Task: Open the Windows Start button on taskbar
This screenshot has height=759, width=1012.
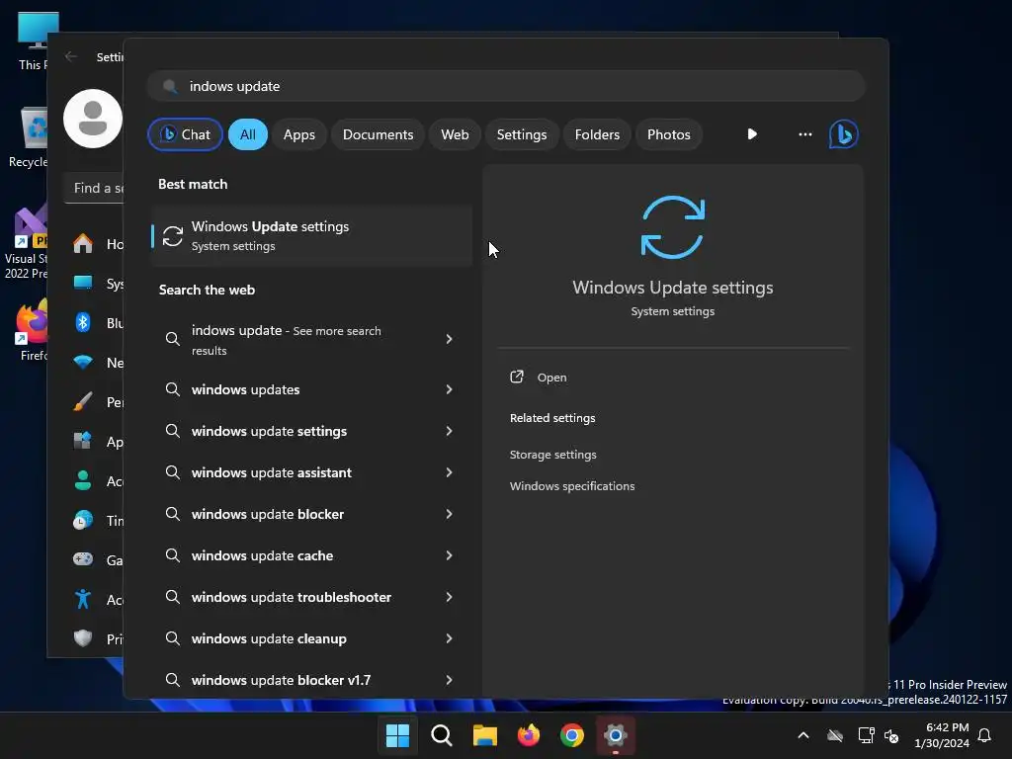Action: coord(397,735)
